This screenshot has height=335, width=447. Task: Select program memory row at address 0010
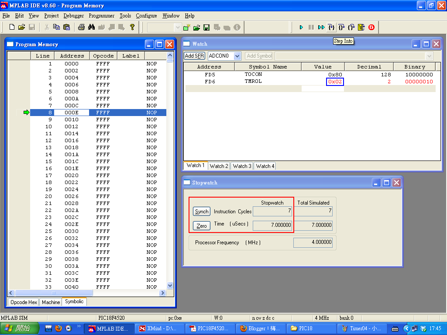pyautogui.click(x=98, y=120)
